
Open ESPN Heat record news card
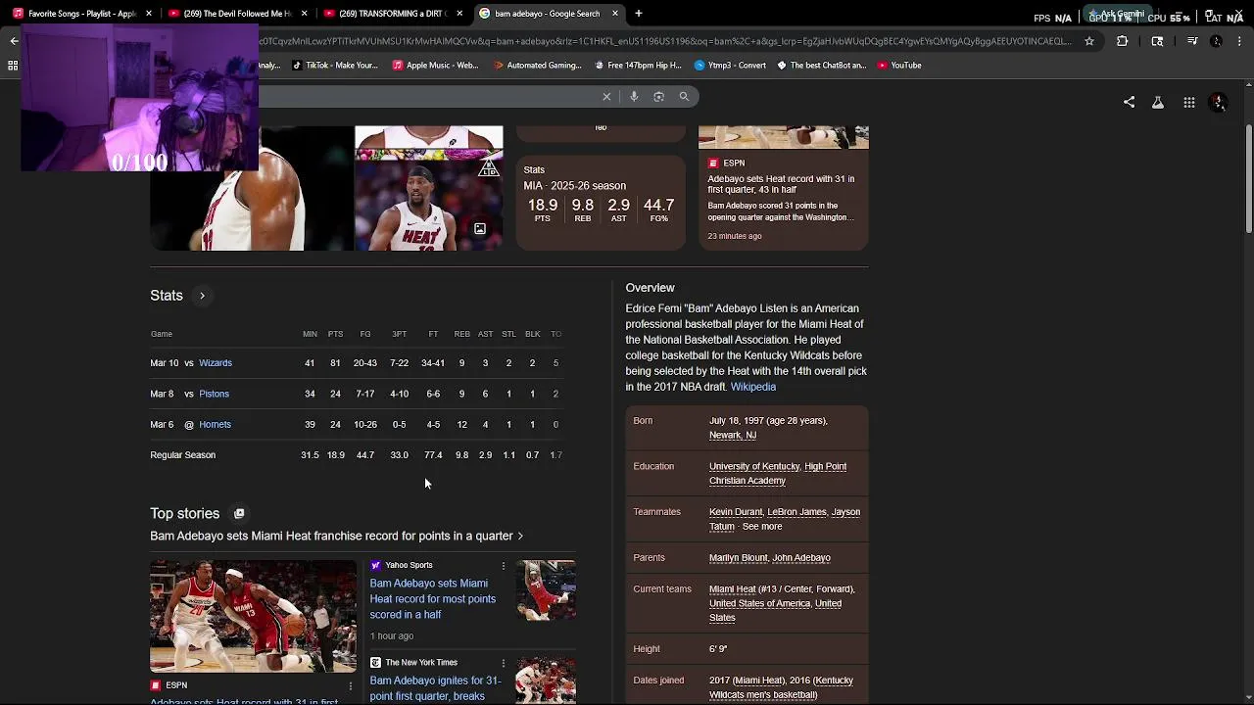(783, 188)
